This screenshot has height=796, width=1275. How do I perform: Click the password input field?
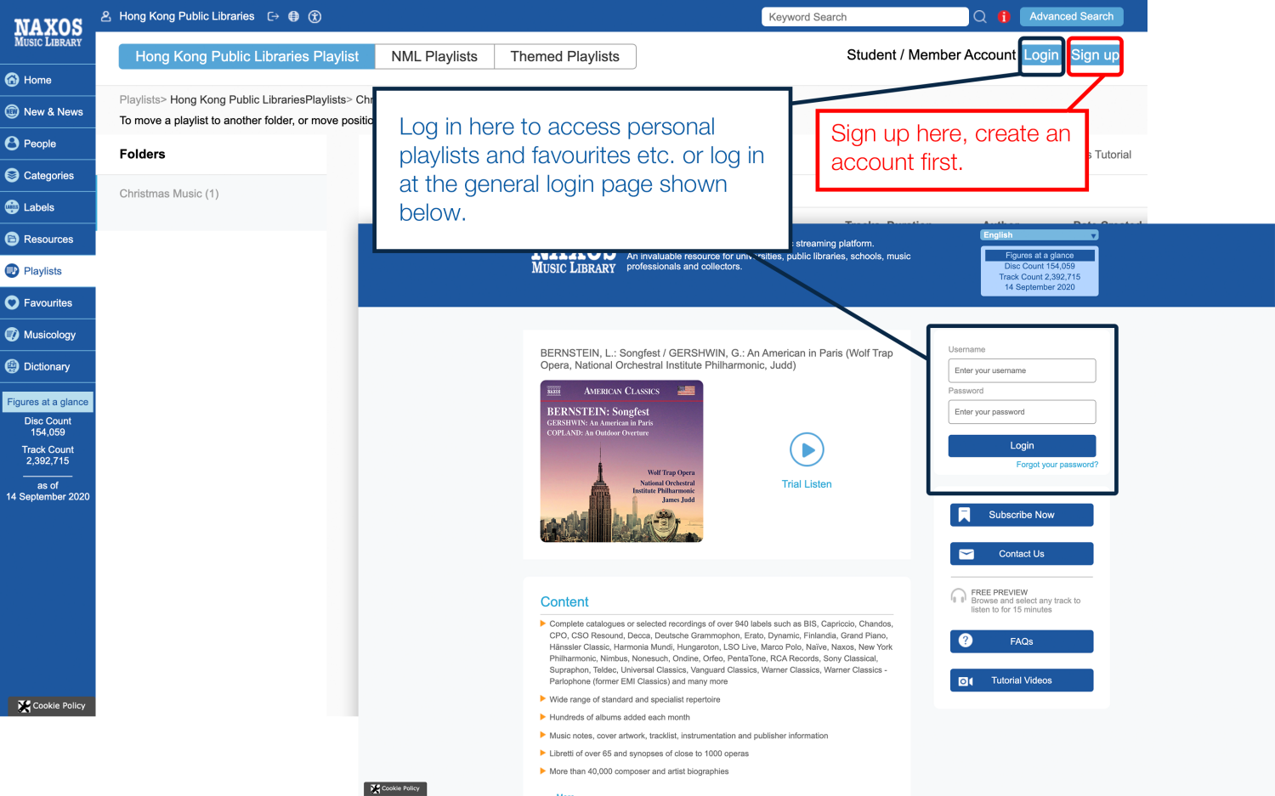1022,412
